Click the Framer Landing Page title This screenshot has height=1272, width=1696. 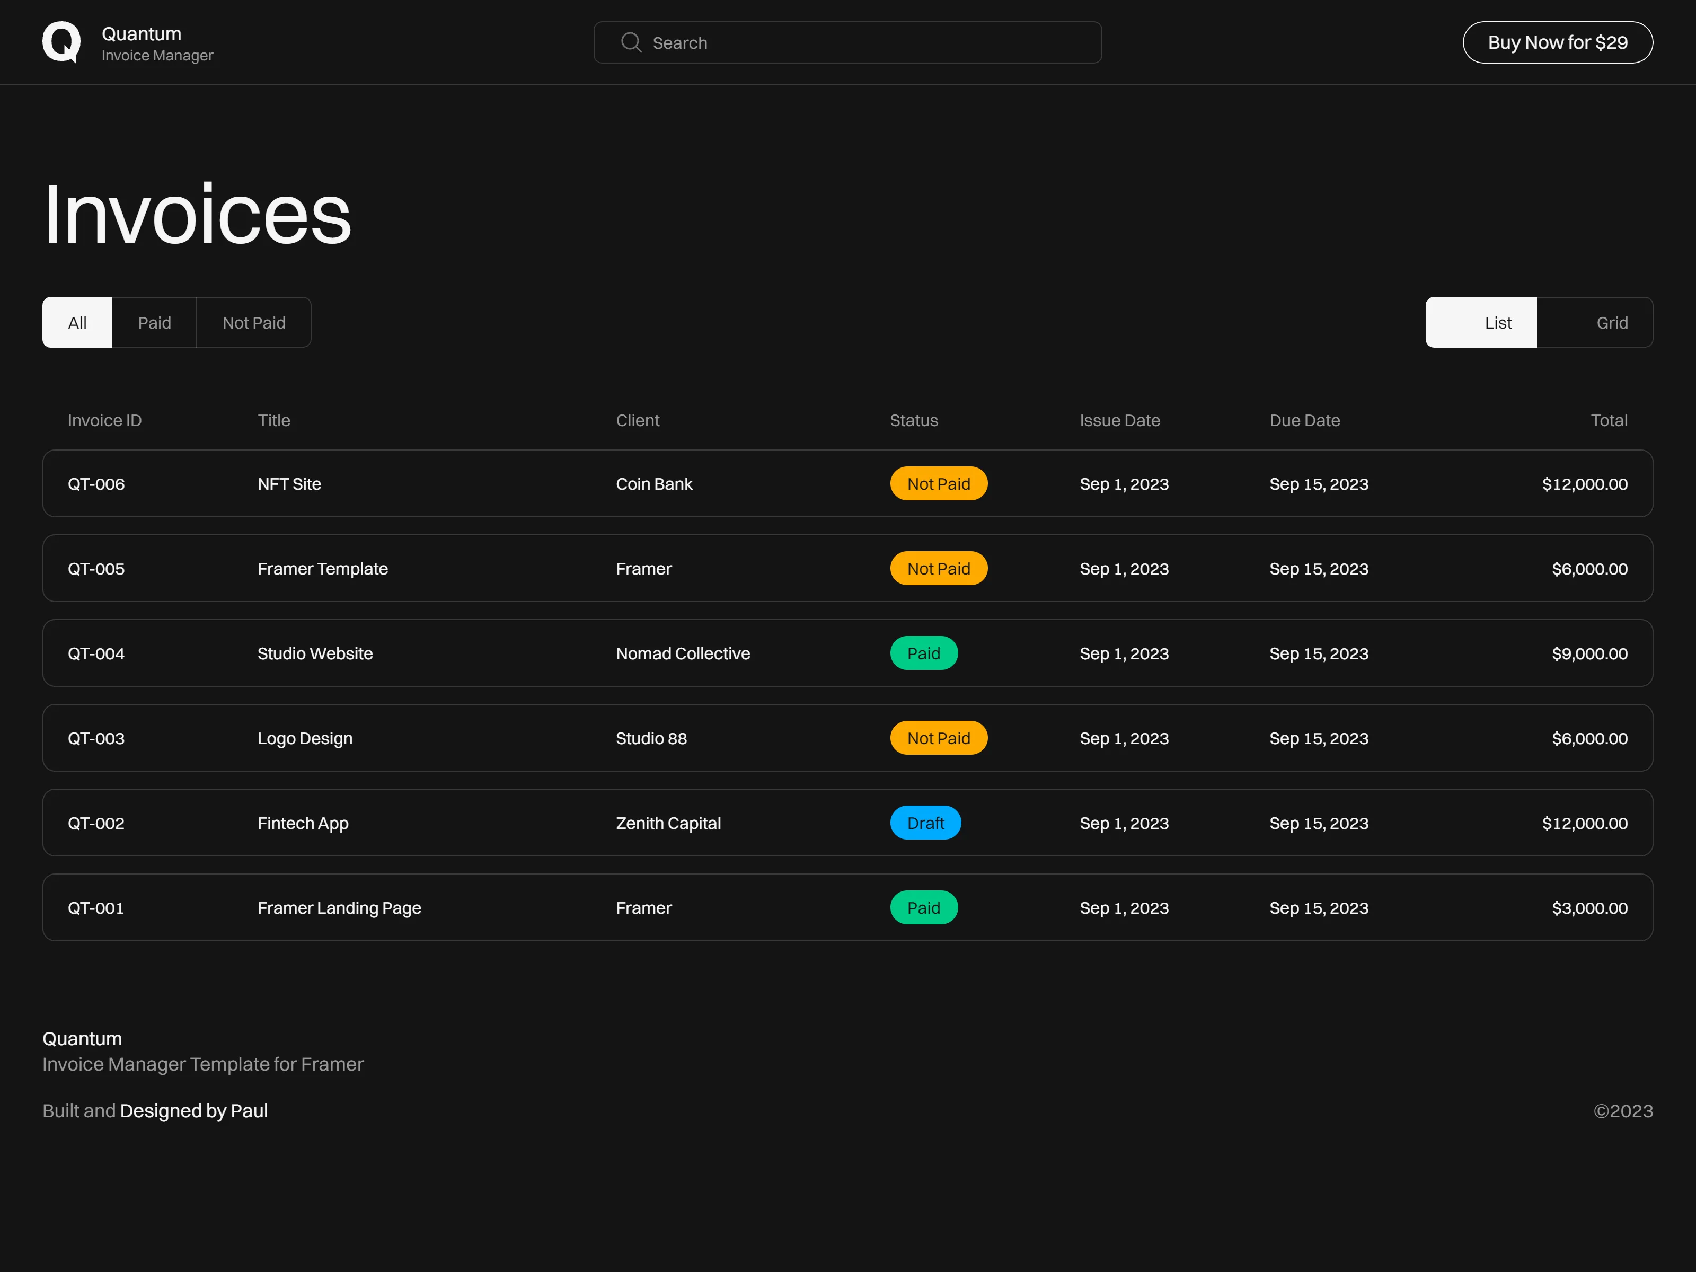pos(340,908)
